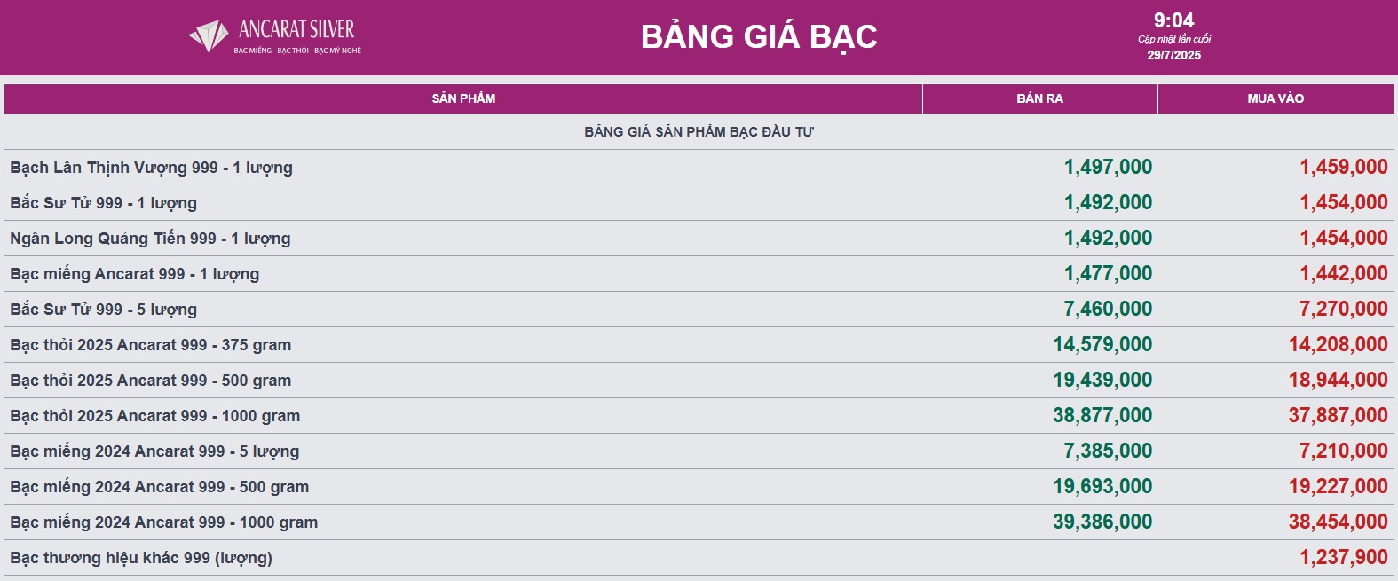
Task: Click the BẢNG GIÁ BẠC page title
Action: pos(759,36)
